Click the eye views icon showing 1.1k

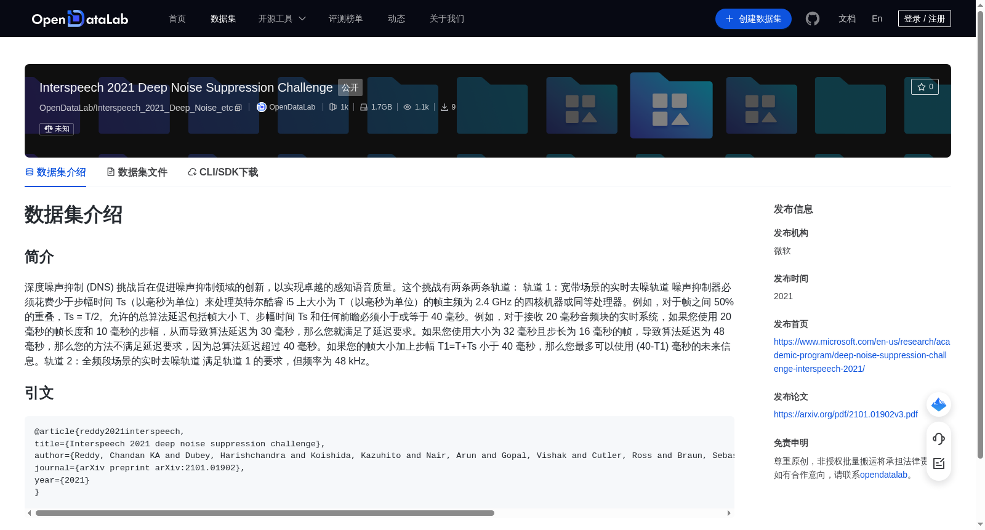click(x=407, y=107)
